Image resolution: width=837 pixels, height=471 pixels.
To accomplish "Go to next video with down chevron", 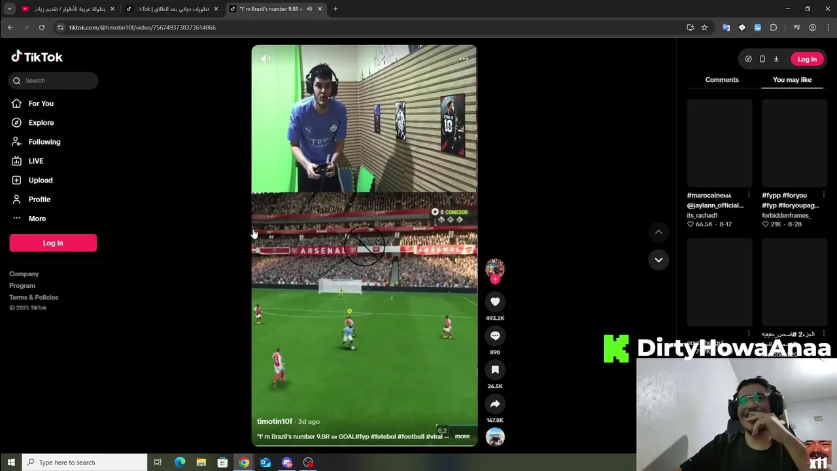I will (x=658, y=260).
